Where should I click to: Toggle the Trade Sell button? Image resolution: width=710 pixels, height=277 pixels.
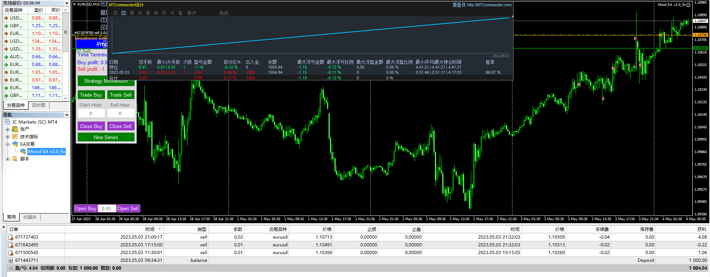121,95
